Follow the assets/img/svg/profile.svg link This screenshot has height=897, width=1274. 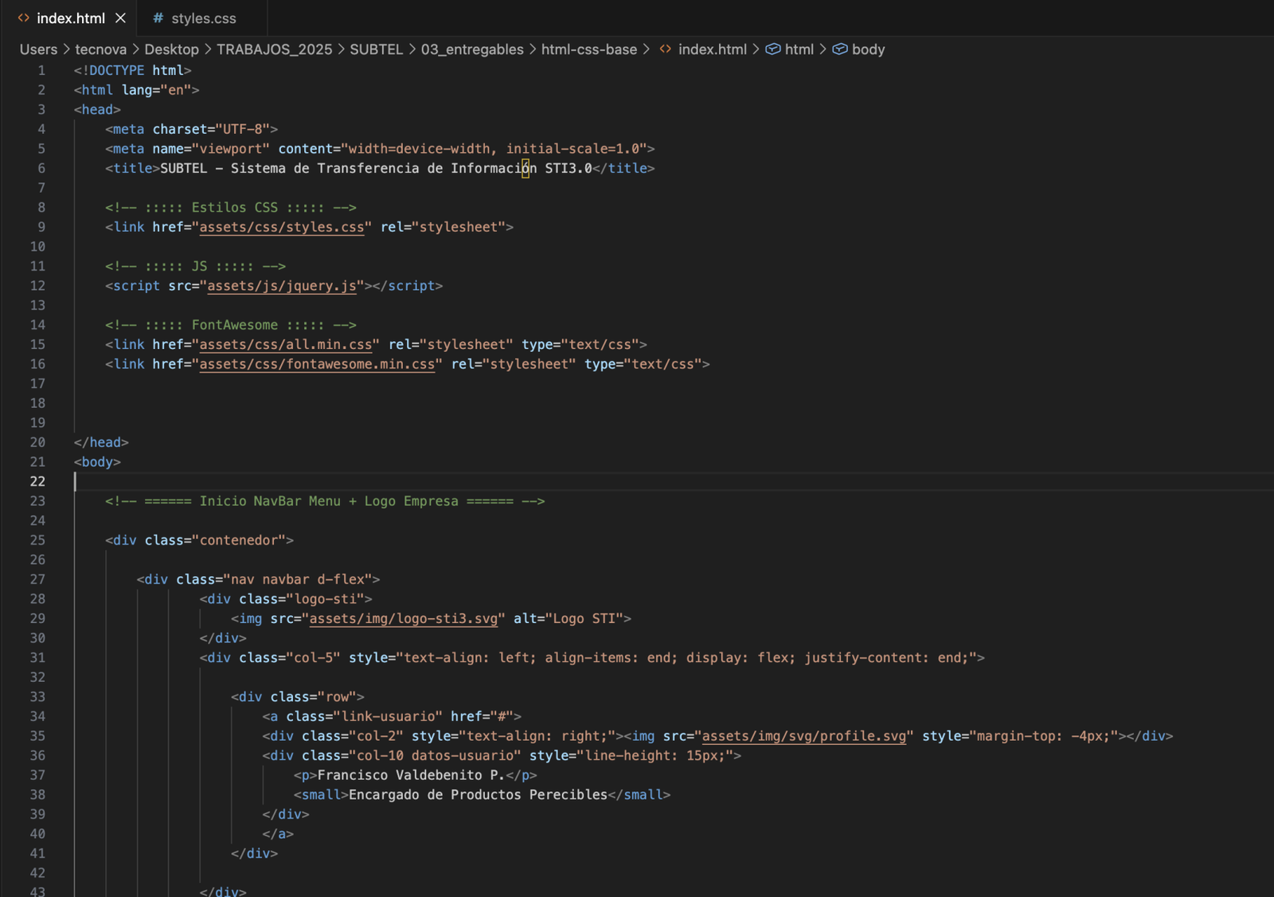pyautogui.click(x=804, y=736)
